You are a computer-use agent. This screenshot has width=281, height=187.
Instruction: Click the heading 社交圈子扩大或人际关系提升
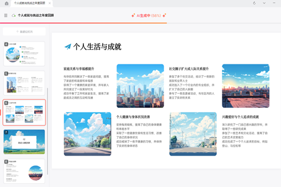pyautogui.click(x=189, y=69)
